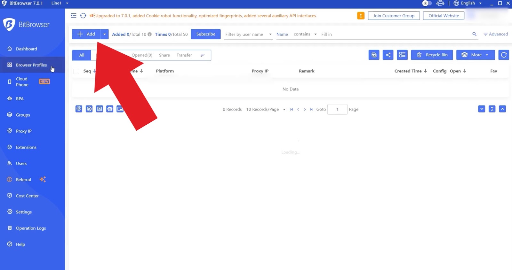
Task: Click the window layout icon button
Action: point(374,55)
